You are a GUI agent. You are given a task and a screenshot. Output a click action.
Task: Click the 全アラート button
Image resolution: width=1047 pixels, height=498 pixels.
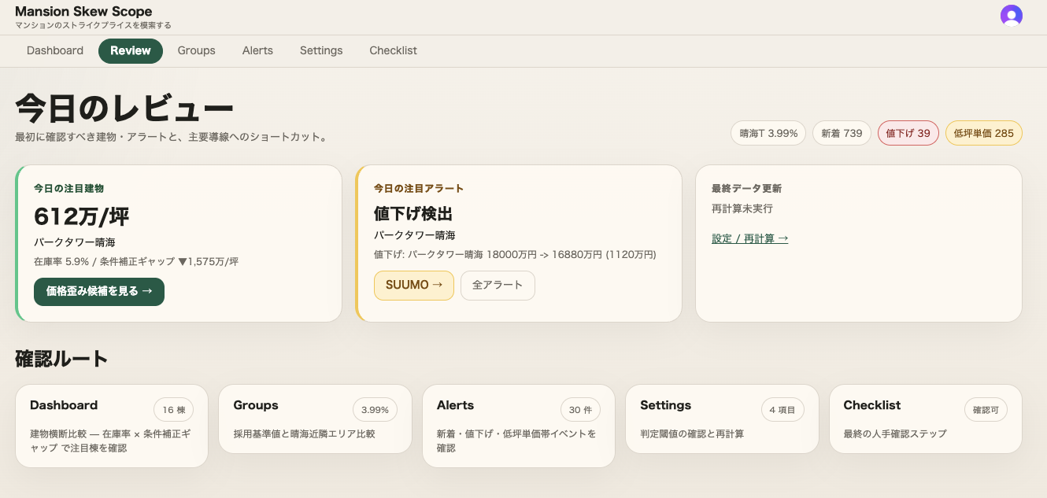tap(498, 285)
